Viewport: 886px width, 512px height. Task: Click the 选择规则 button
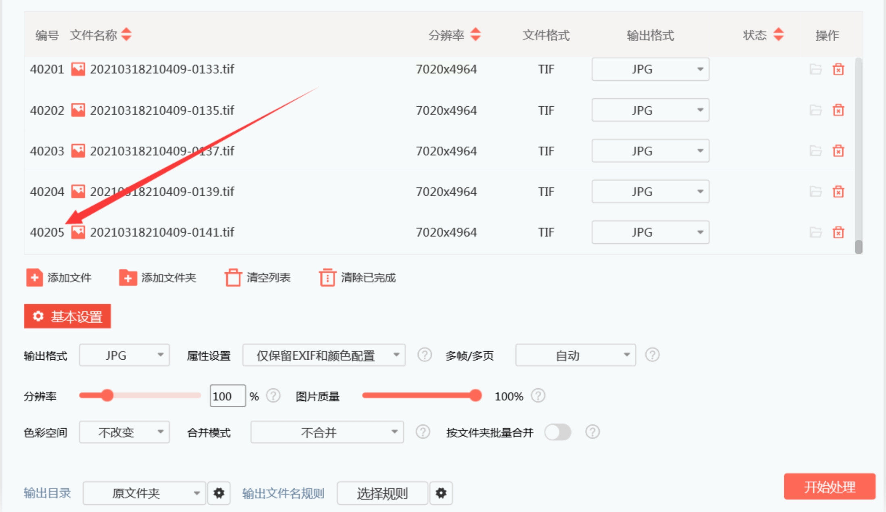[x=382, y=493]
